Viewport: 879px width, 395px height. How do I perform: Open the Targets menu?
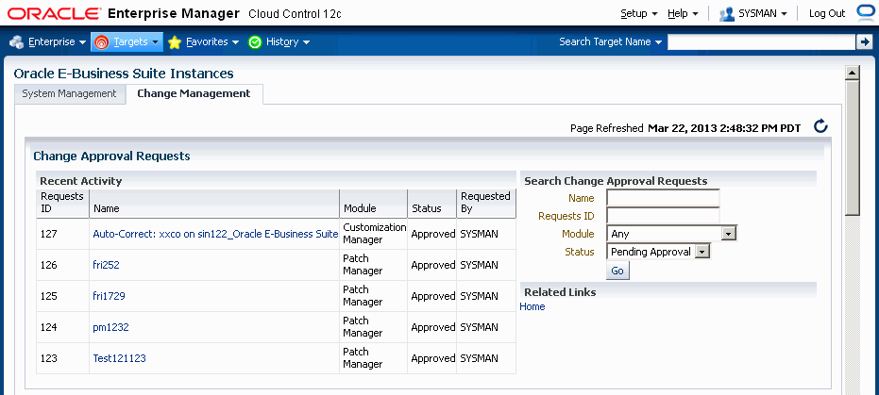pos(127,42)
